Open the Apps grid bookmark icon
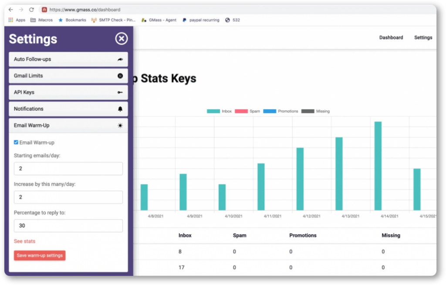The width and height of the screenshot is (446, 285). point(11,20)
